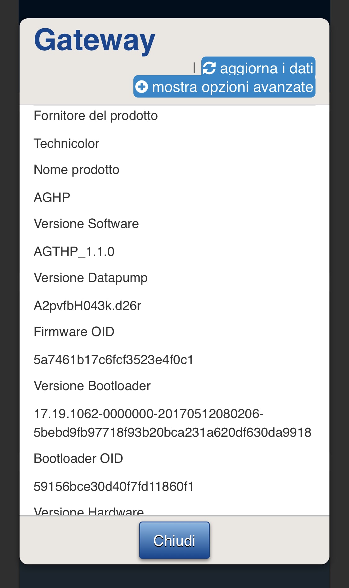Click the Gateway heading
This screenshot has height=588, width=349.
pyautogui.click(x=94, y=40)
